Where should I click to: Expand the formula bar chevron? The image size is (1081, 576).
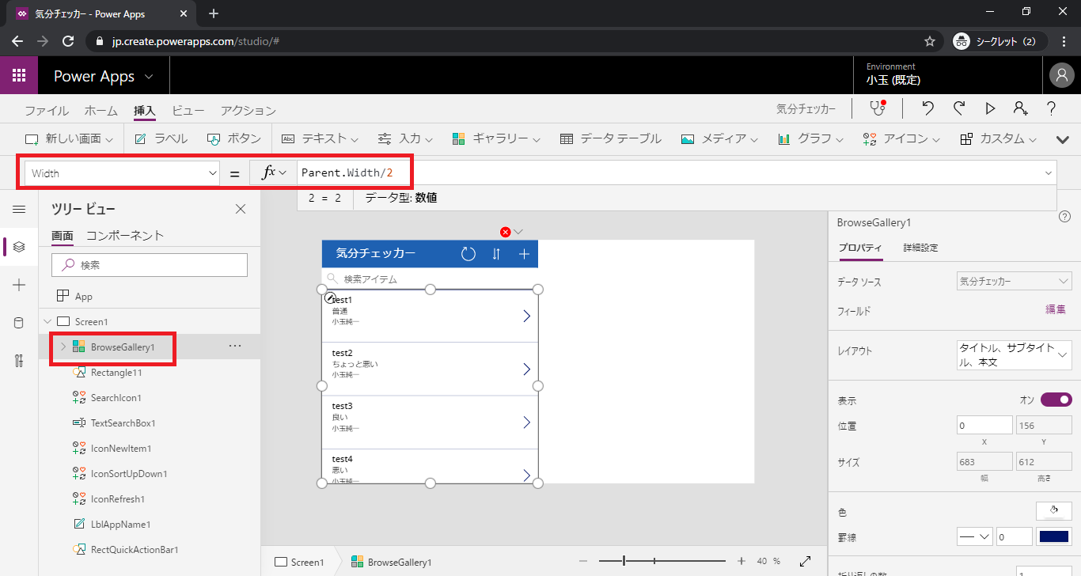(1049, 173)
